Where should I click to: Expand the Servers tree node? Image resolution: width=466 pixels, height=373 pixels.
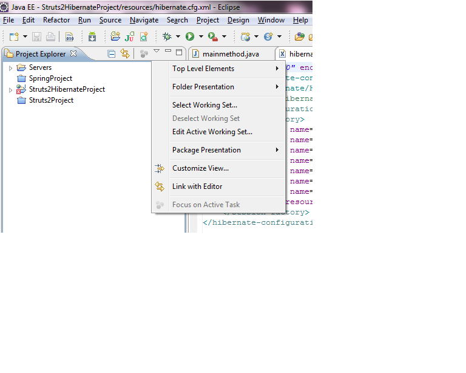click(x=10, y=68)
